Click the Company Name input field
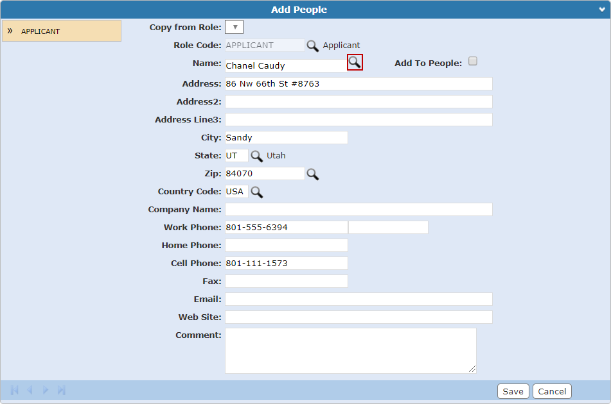Screen dimensions: 611x404 (359, 210)
